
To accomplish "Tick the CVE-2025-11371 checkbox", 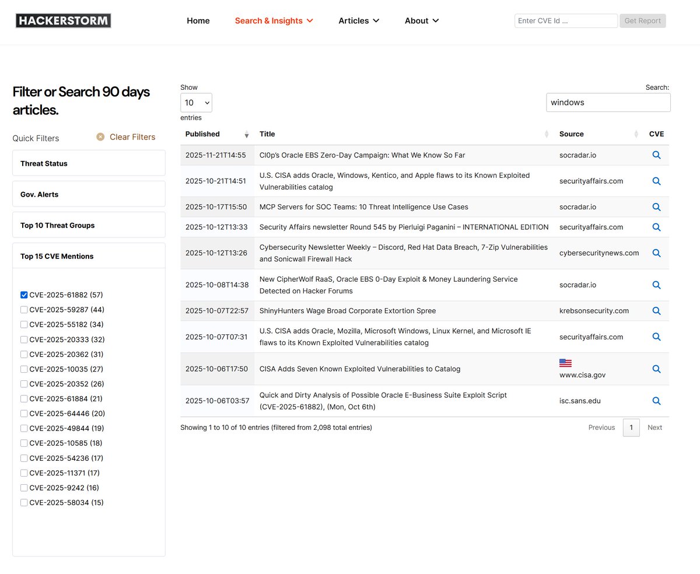I will pyautogui.click(x=24, y=473).
